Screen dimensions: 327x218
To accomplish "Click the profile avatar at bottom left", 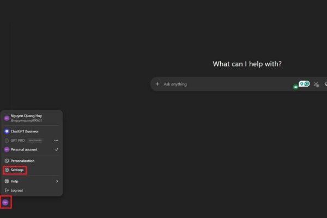I will coord(5,202).
